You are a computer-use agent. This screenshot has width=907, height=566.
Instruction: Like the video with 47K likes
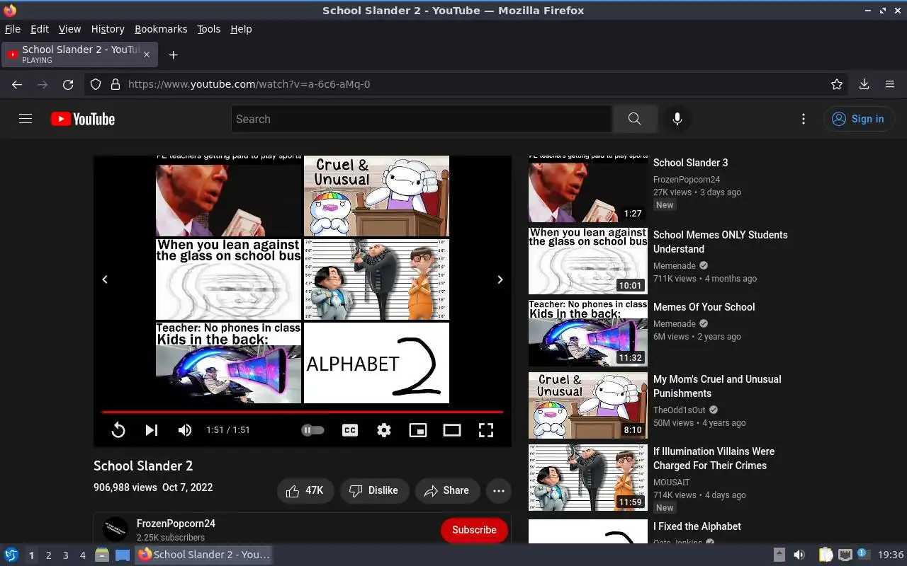coord(305,490)
